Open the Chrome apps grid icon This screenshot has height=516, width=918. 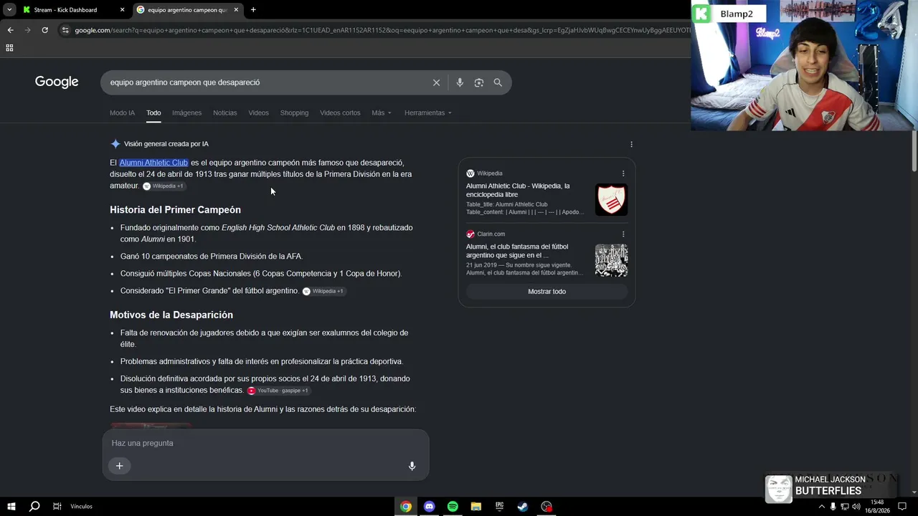[x=9, y=48]
